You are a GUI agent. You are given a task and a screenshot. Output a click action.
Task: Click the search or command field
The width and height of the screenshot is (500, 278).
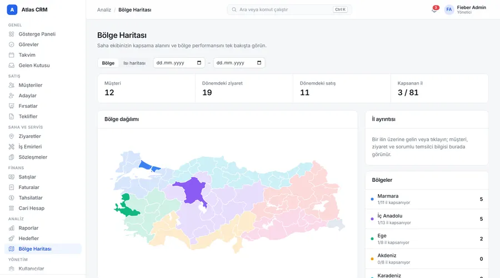click(289, 9)
